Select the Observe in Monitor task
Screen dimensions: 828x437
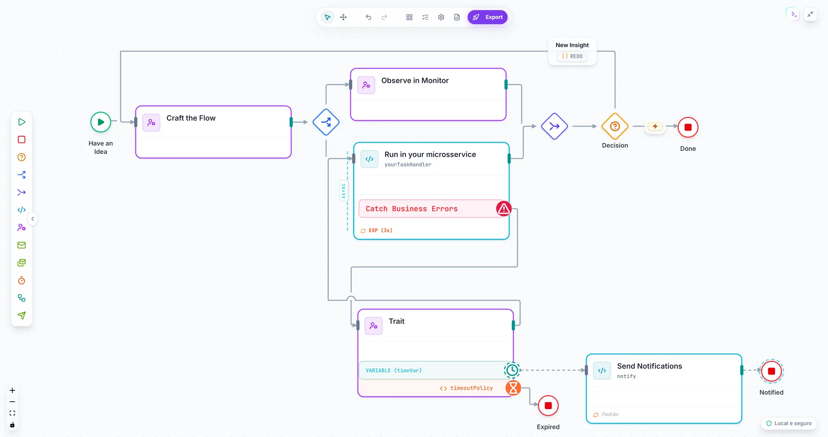click(x=428, y=94)
